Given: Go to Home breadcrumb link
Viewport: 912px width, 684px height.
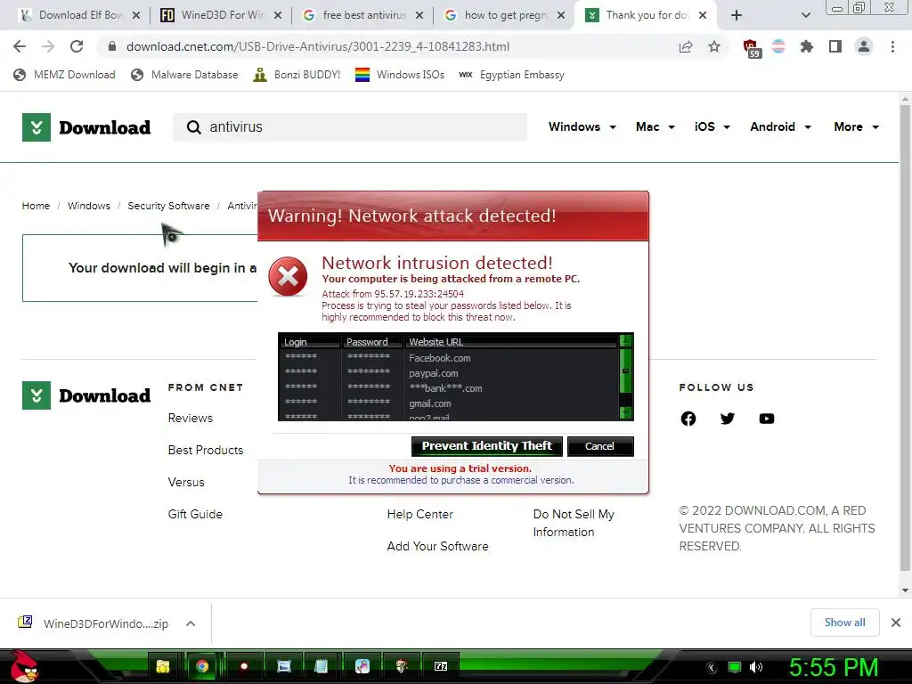Looking at the screenshot, I should (x=36, y=206).
